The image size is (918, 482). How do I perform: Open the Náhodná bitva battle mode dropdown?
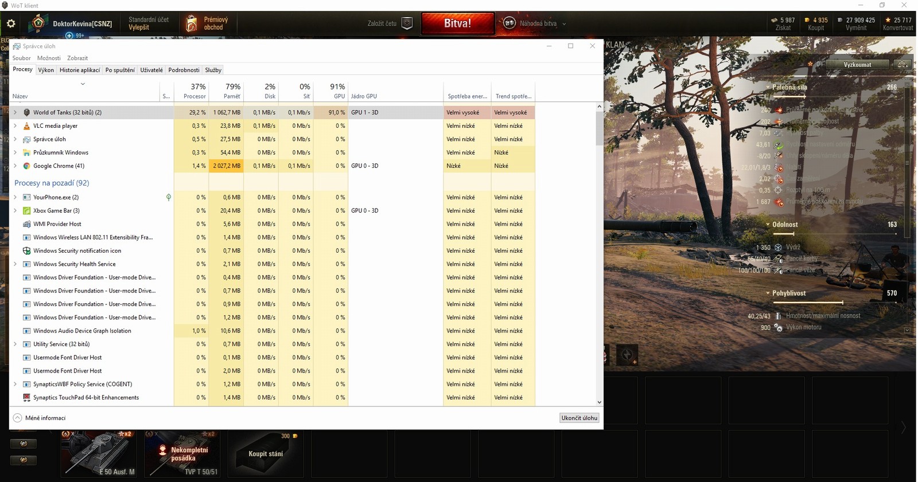(x=564, y=24)
